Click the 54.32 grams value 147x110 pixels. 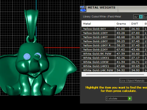[121, 70]
